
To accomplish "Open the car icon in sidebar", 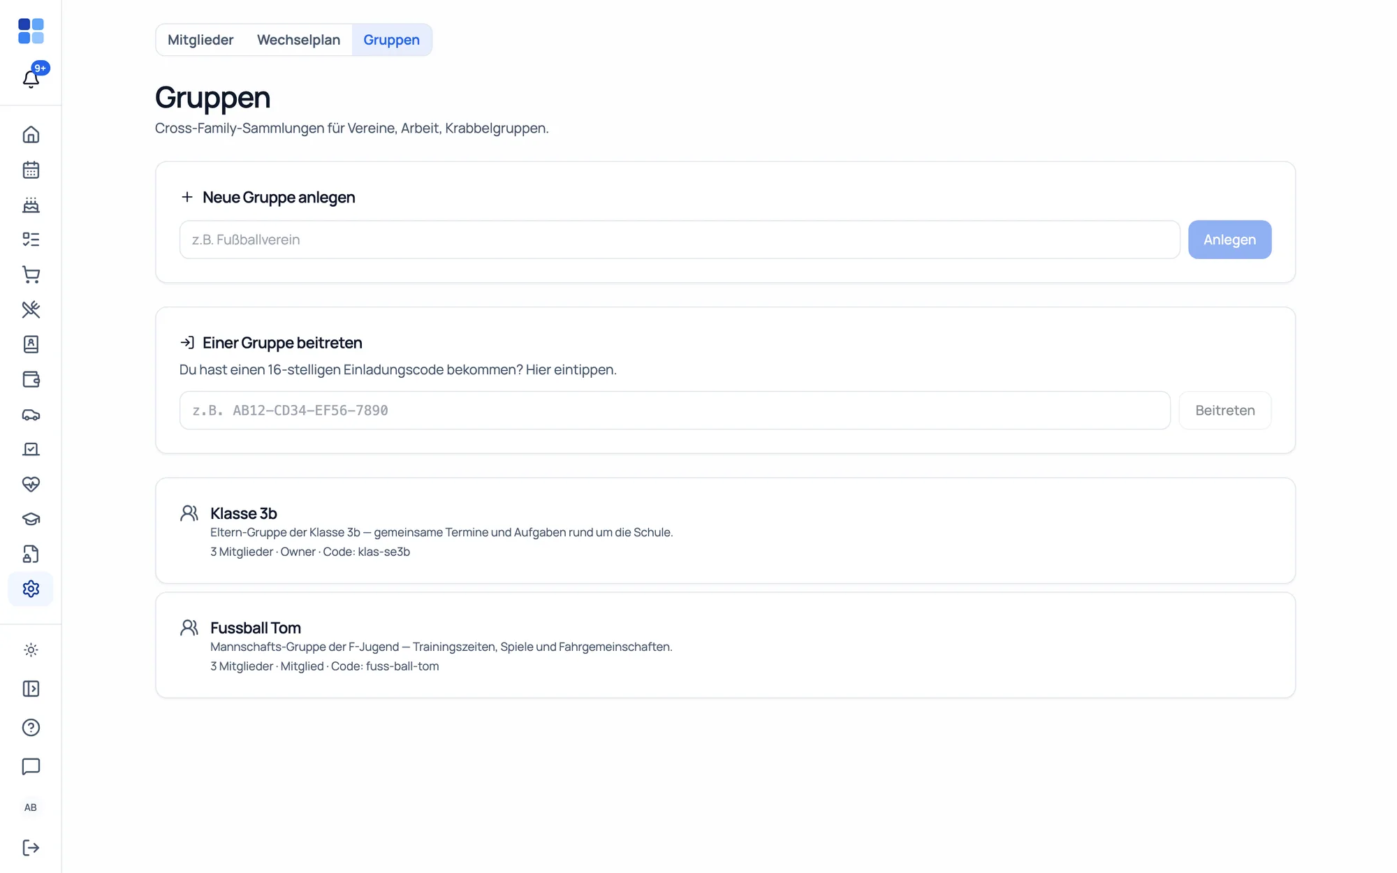I will (x=31, y=414).
